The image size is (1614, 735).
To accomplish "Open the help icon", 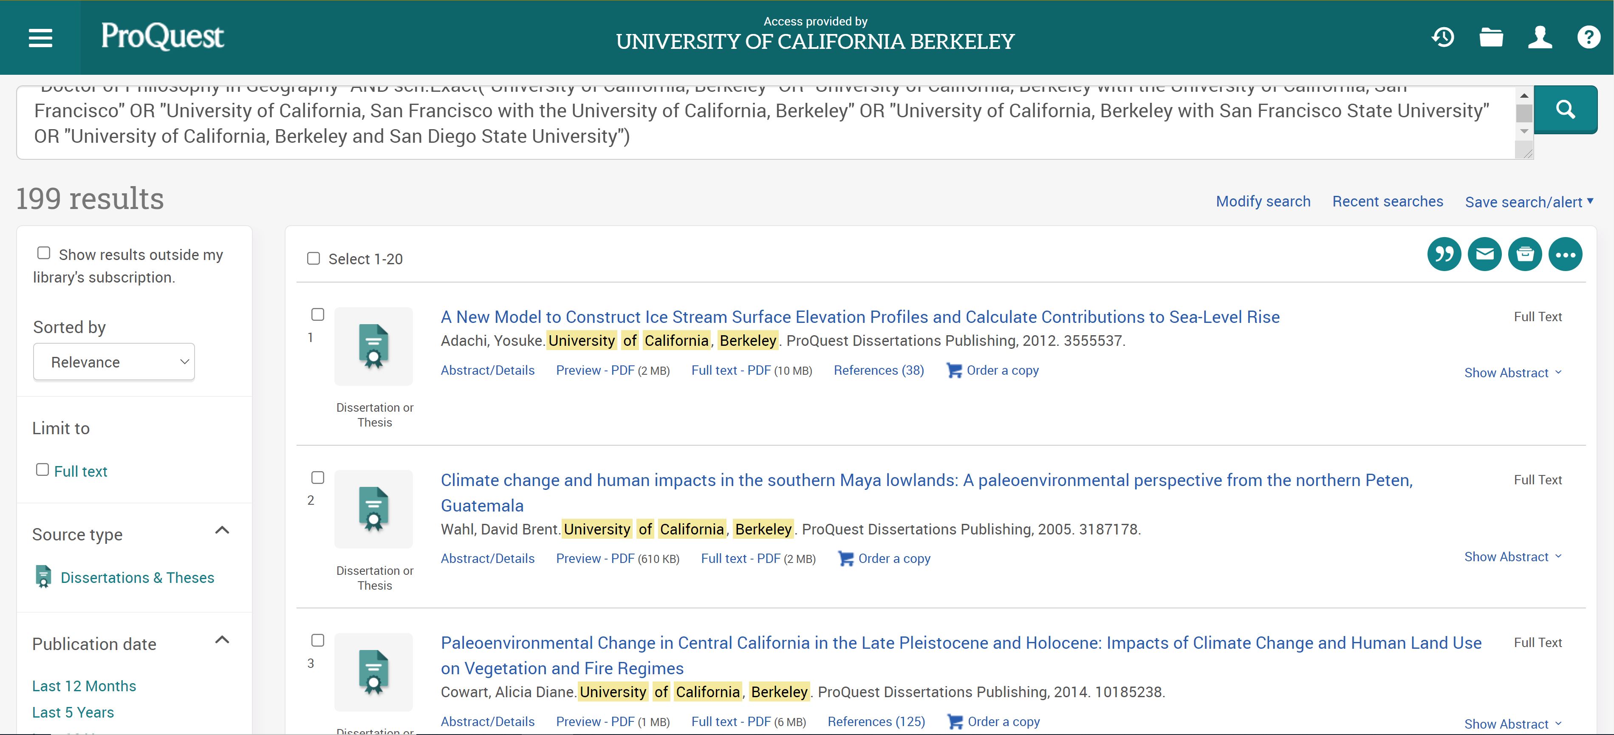I will (1589, 37).
